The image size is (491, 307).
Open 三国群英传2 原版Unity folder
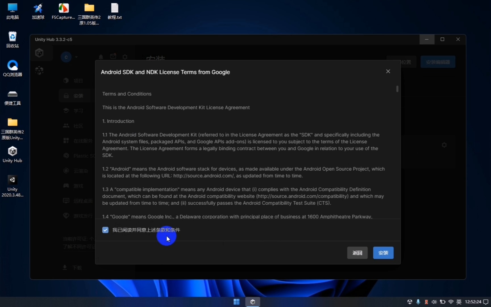tap(13, 129)
